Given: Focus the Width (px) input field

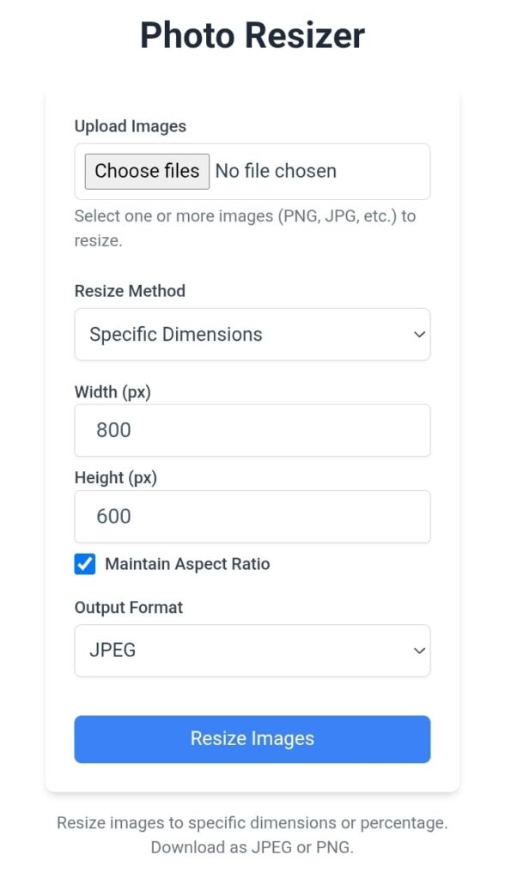Looking at the screenshot, I should [252, 430].
